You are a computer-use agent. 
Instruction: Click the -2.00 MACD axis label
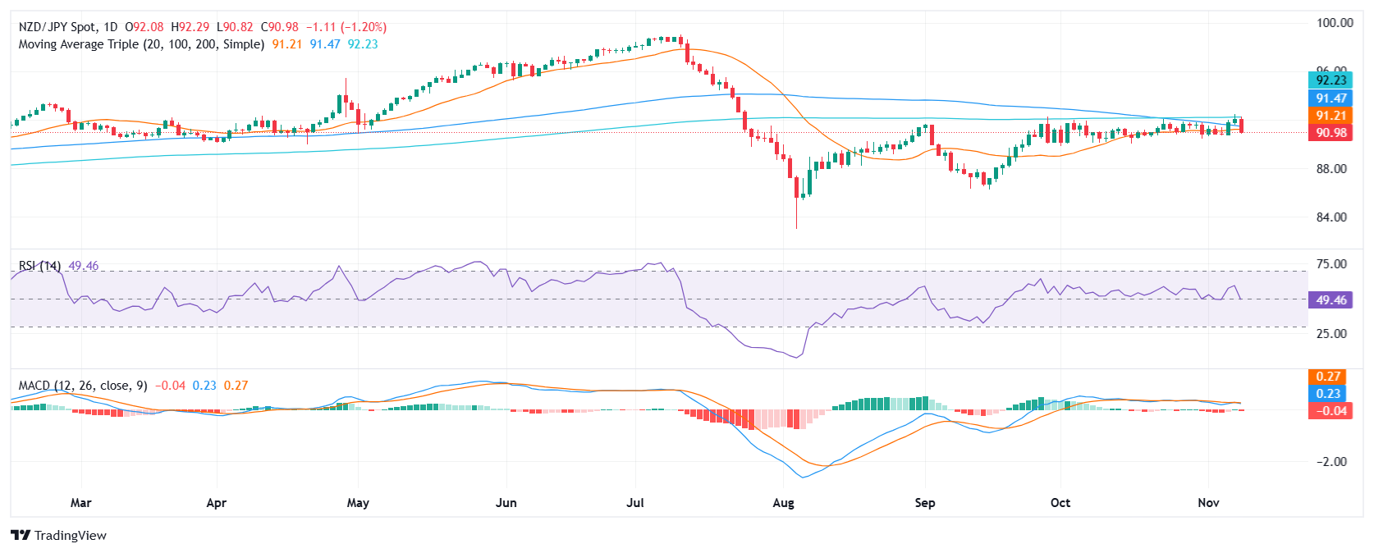pyautogui.click(x=1331, y=462)
